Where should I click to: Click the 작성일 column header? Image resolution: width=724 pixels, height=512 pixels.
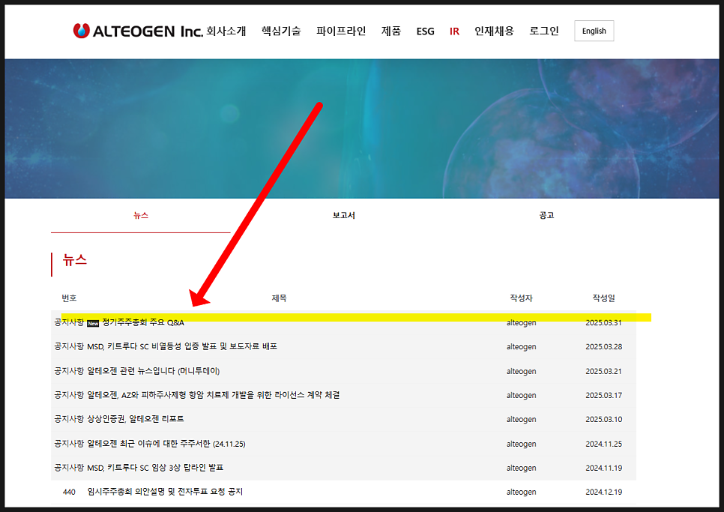[604, 298]
